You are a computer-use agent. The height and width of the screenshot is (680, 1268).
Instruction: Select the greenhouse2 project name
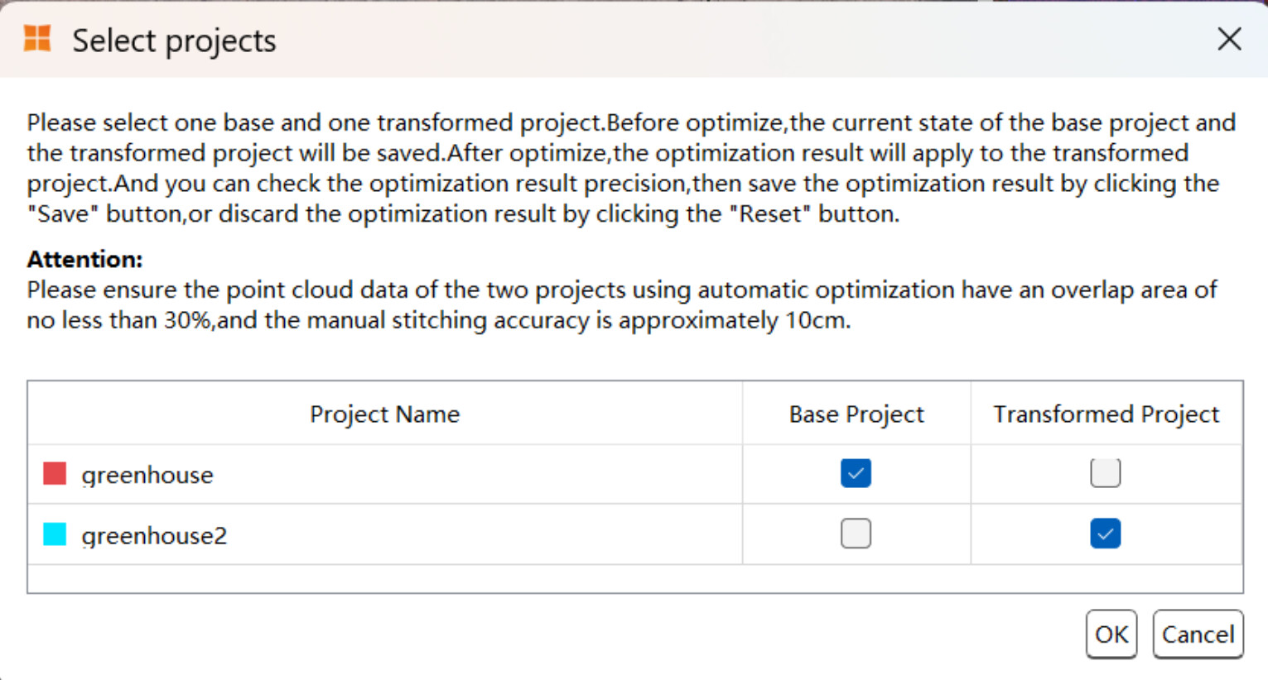click(154, 535)
